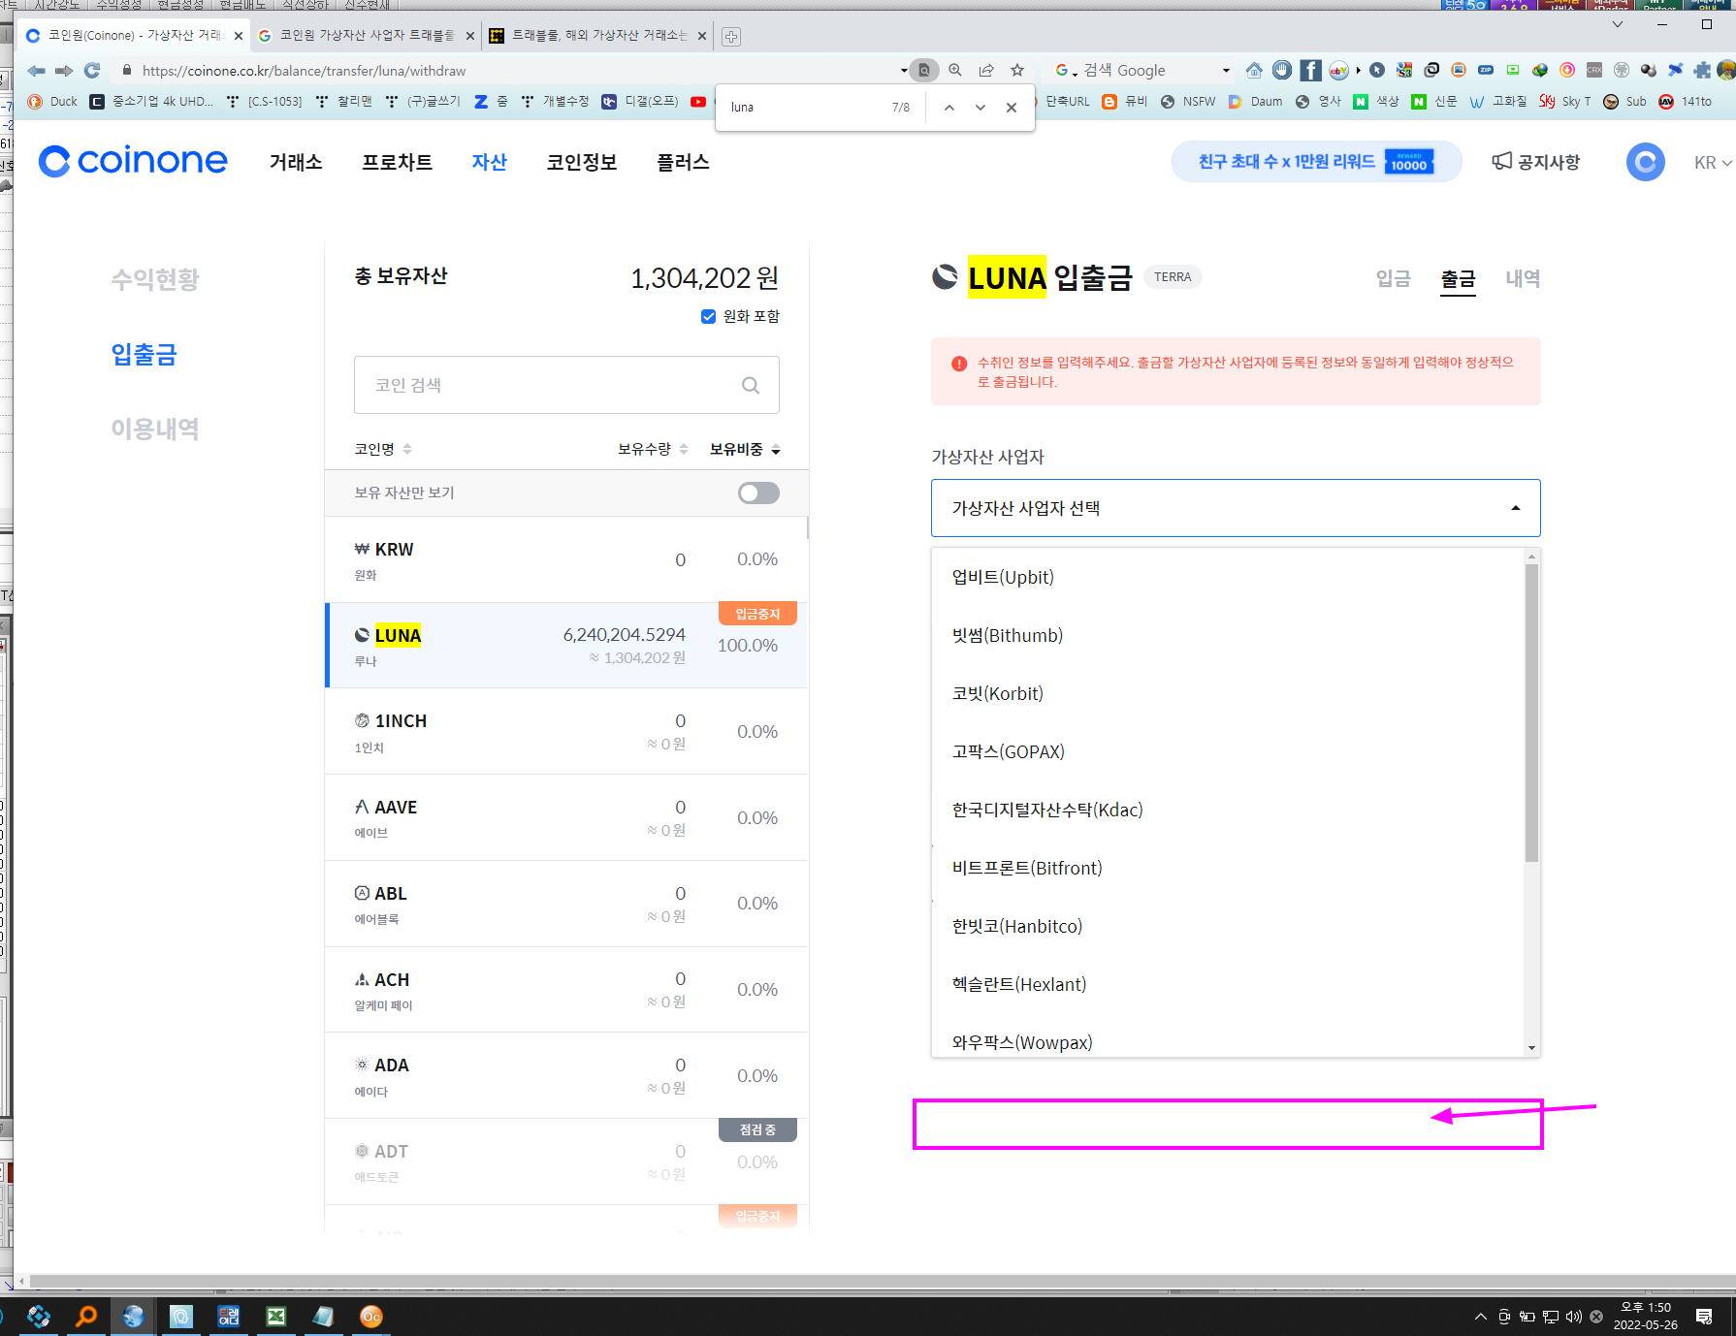Go to previous find result arrow
This screenshot has height=1336, width=1736.
pyautogui.click(x=949, y=108)
